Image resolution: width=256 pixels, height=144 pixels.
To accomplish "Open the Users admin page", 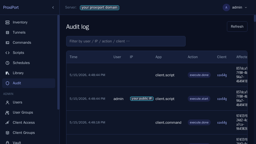I will tap(29, 102).
